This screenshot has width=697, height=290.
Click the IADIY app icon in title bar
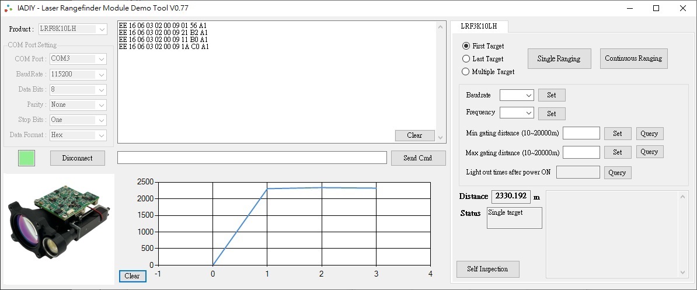[x=9, y=8]
